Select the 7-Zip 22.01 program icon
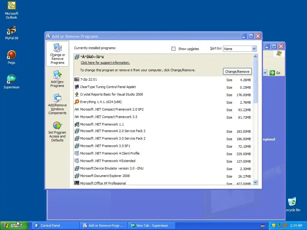 click(77, 79)
